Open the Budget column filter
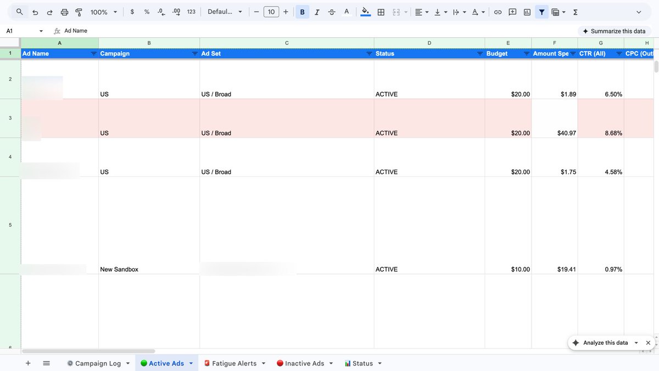Screen dimensions: 659x371 pos(527,54)
